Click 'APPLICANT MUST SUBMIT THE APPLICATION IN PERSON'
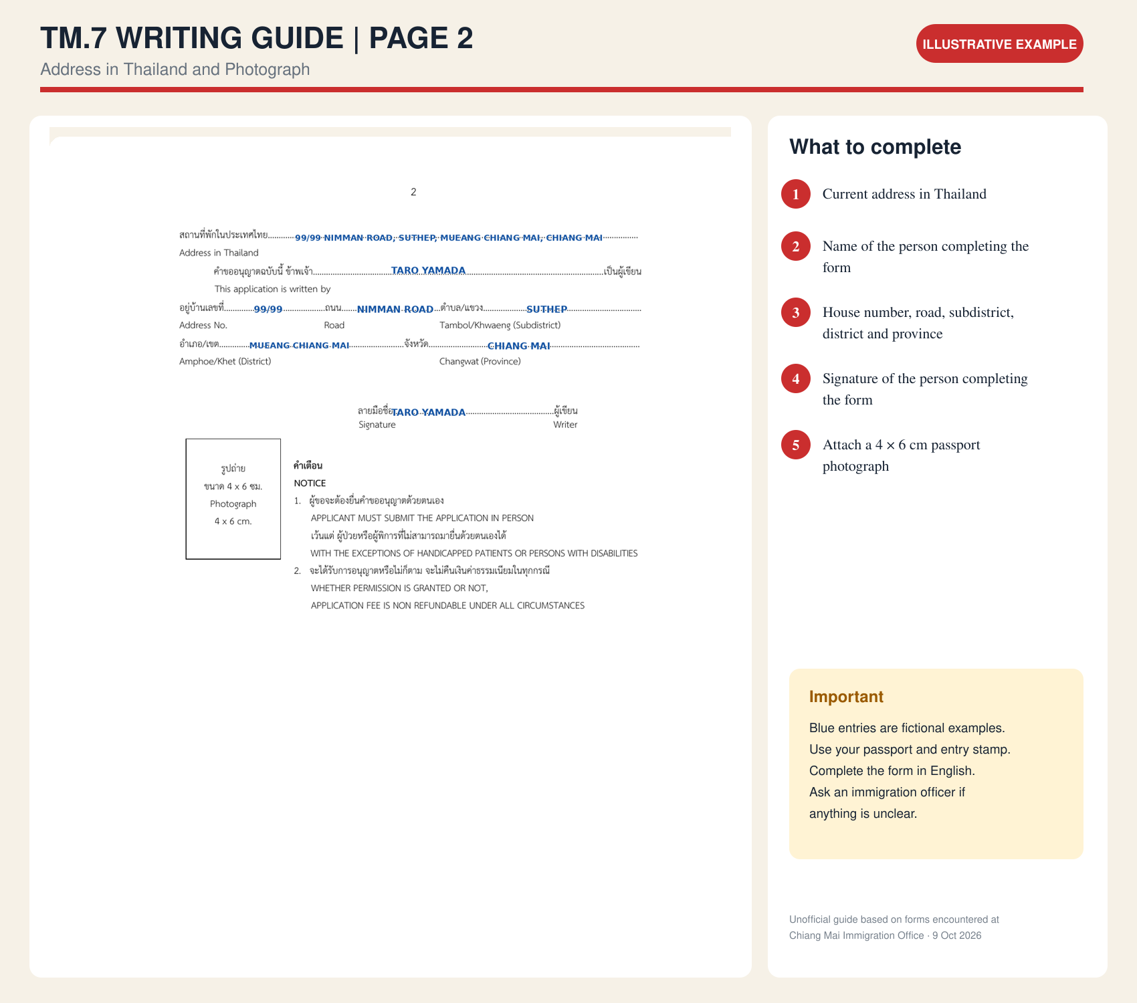1137x1003 pixels. [422, 518]
